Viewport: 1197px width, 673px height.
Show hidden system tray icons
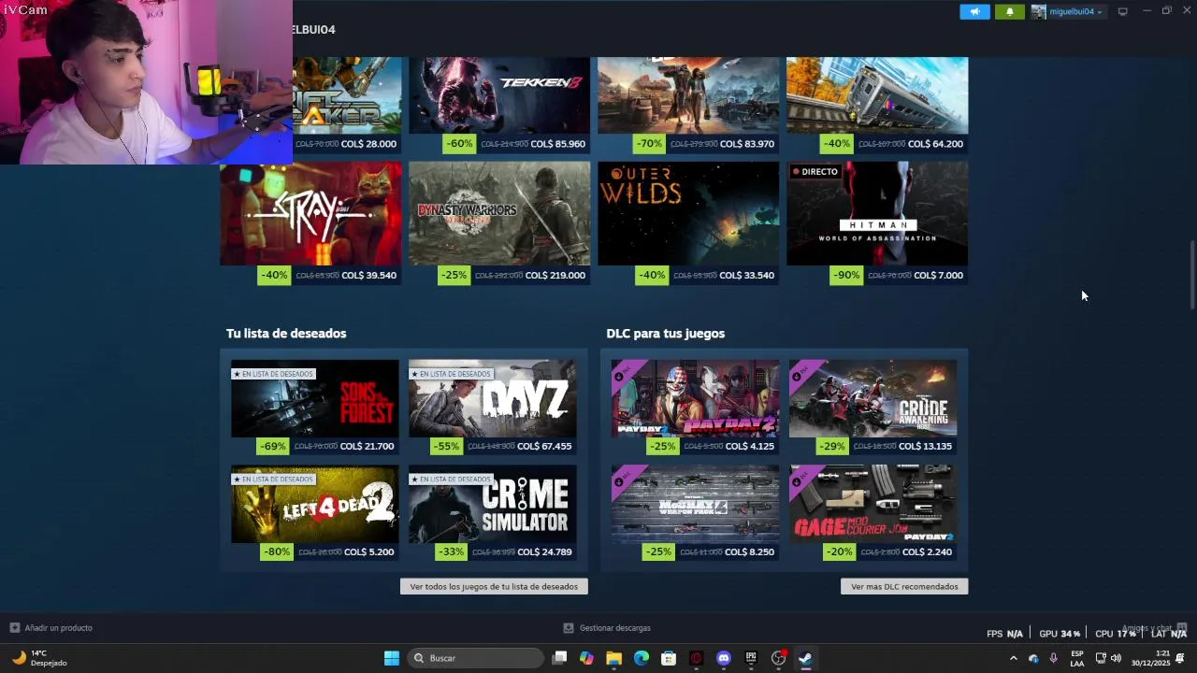click(x=1013, y=658)
